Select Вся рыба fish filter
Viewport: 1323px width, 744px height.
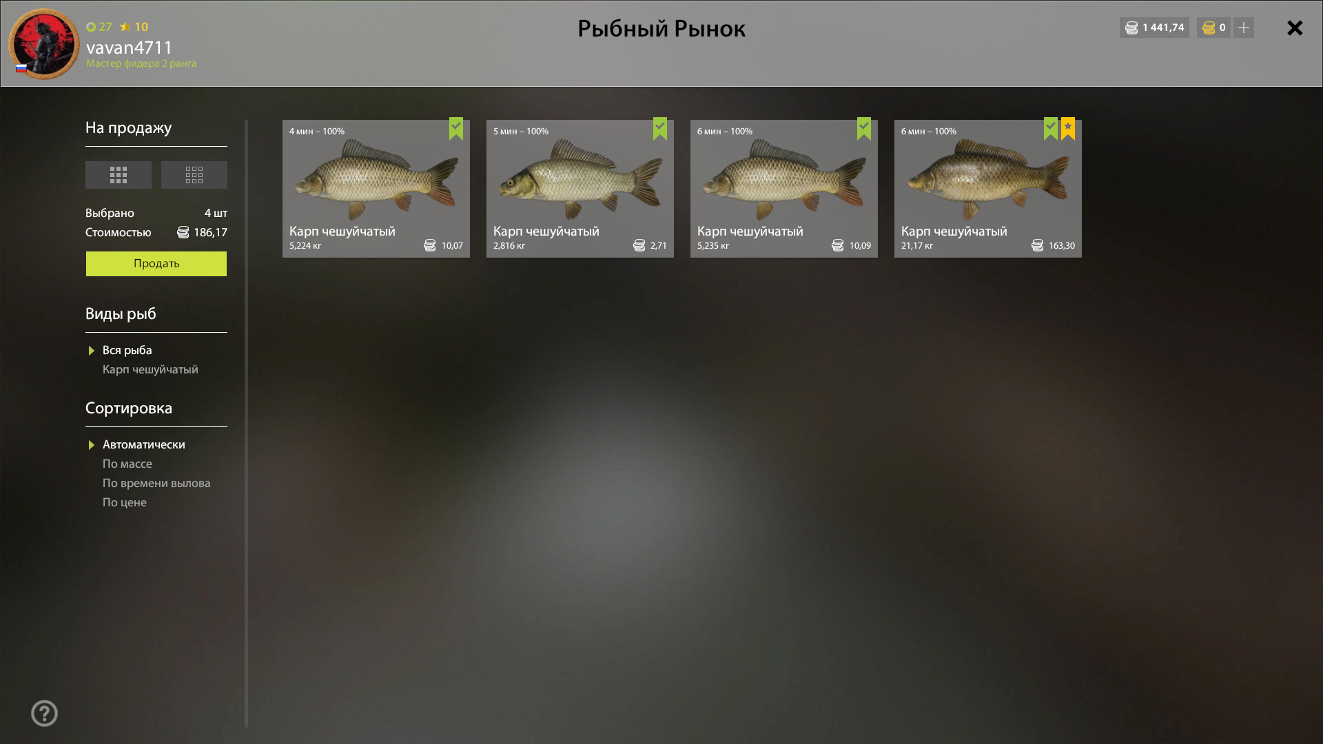127,350
